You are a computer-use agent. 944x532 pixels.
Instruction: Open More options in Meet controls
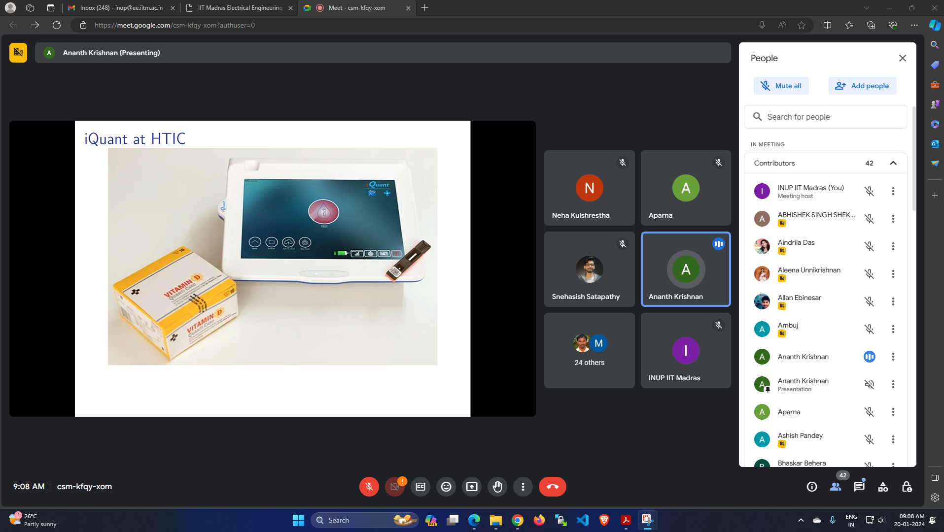pos(523,487)
